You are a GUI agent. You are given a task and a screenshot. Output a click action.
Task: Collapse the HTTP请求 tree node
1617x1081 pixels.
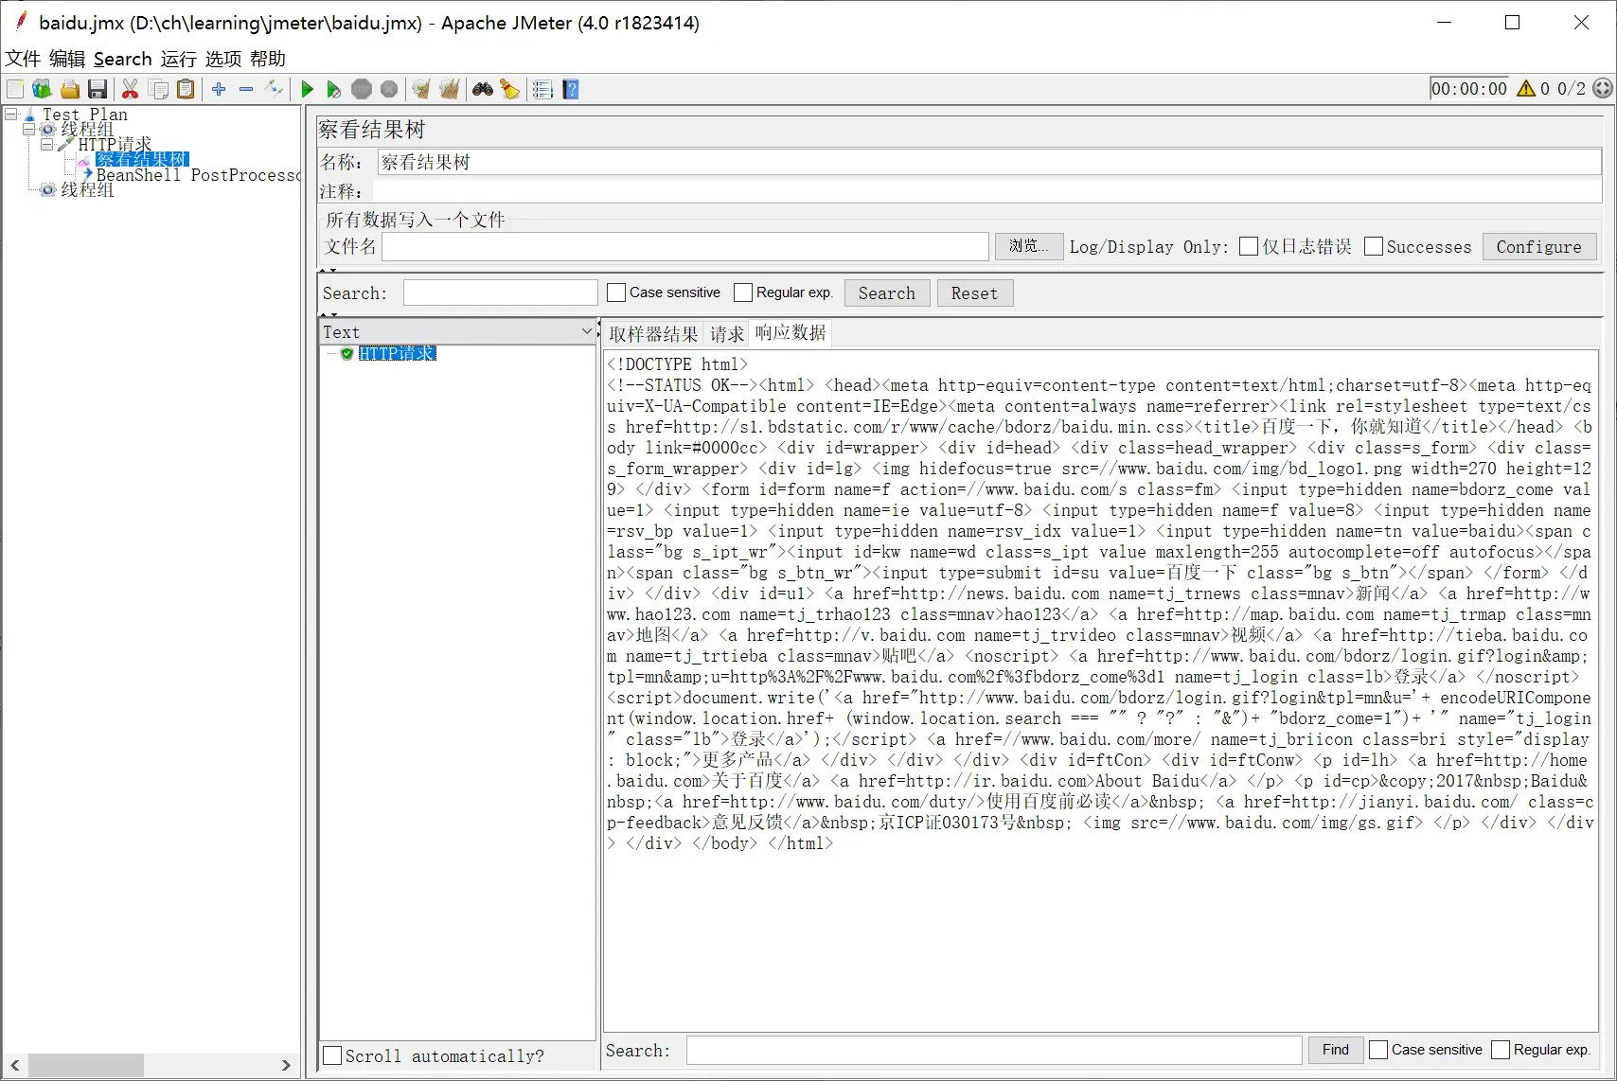(46, 145)
